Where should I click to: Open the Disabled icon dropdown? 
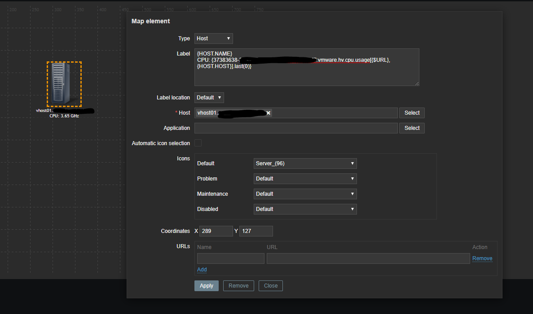[305, 209]
